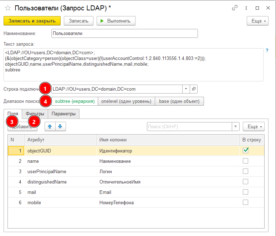Move selected field row down
276x236 pixels.
point(60,126)
